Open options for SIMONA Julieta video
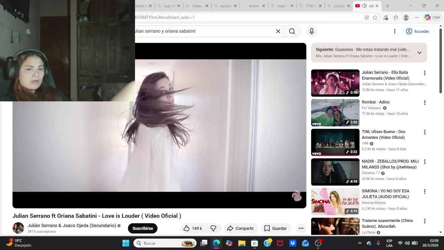 (425, 191)
